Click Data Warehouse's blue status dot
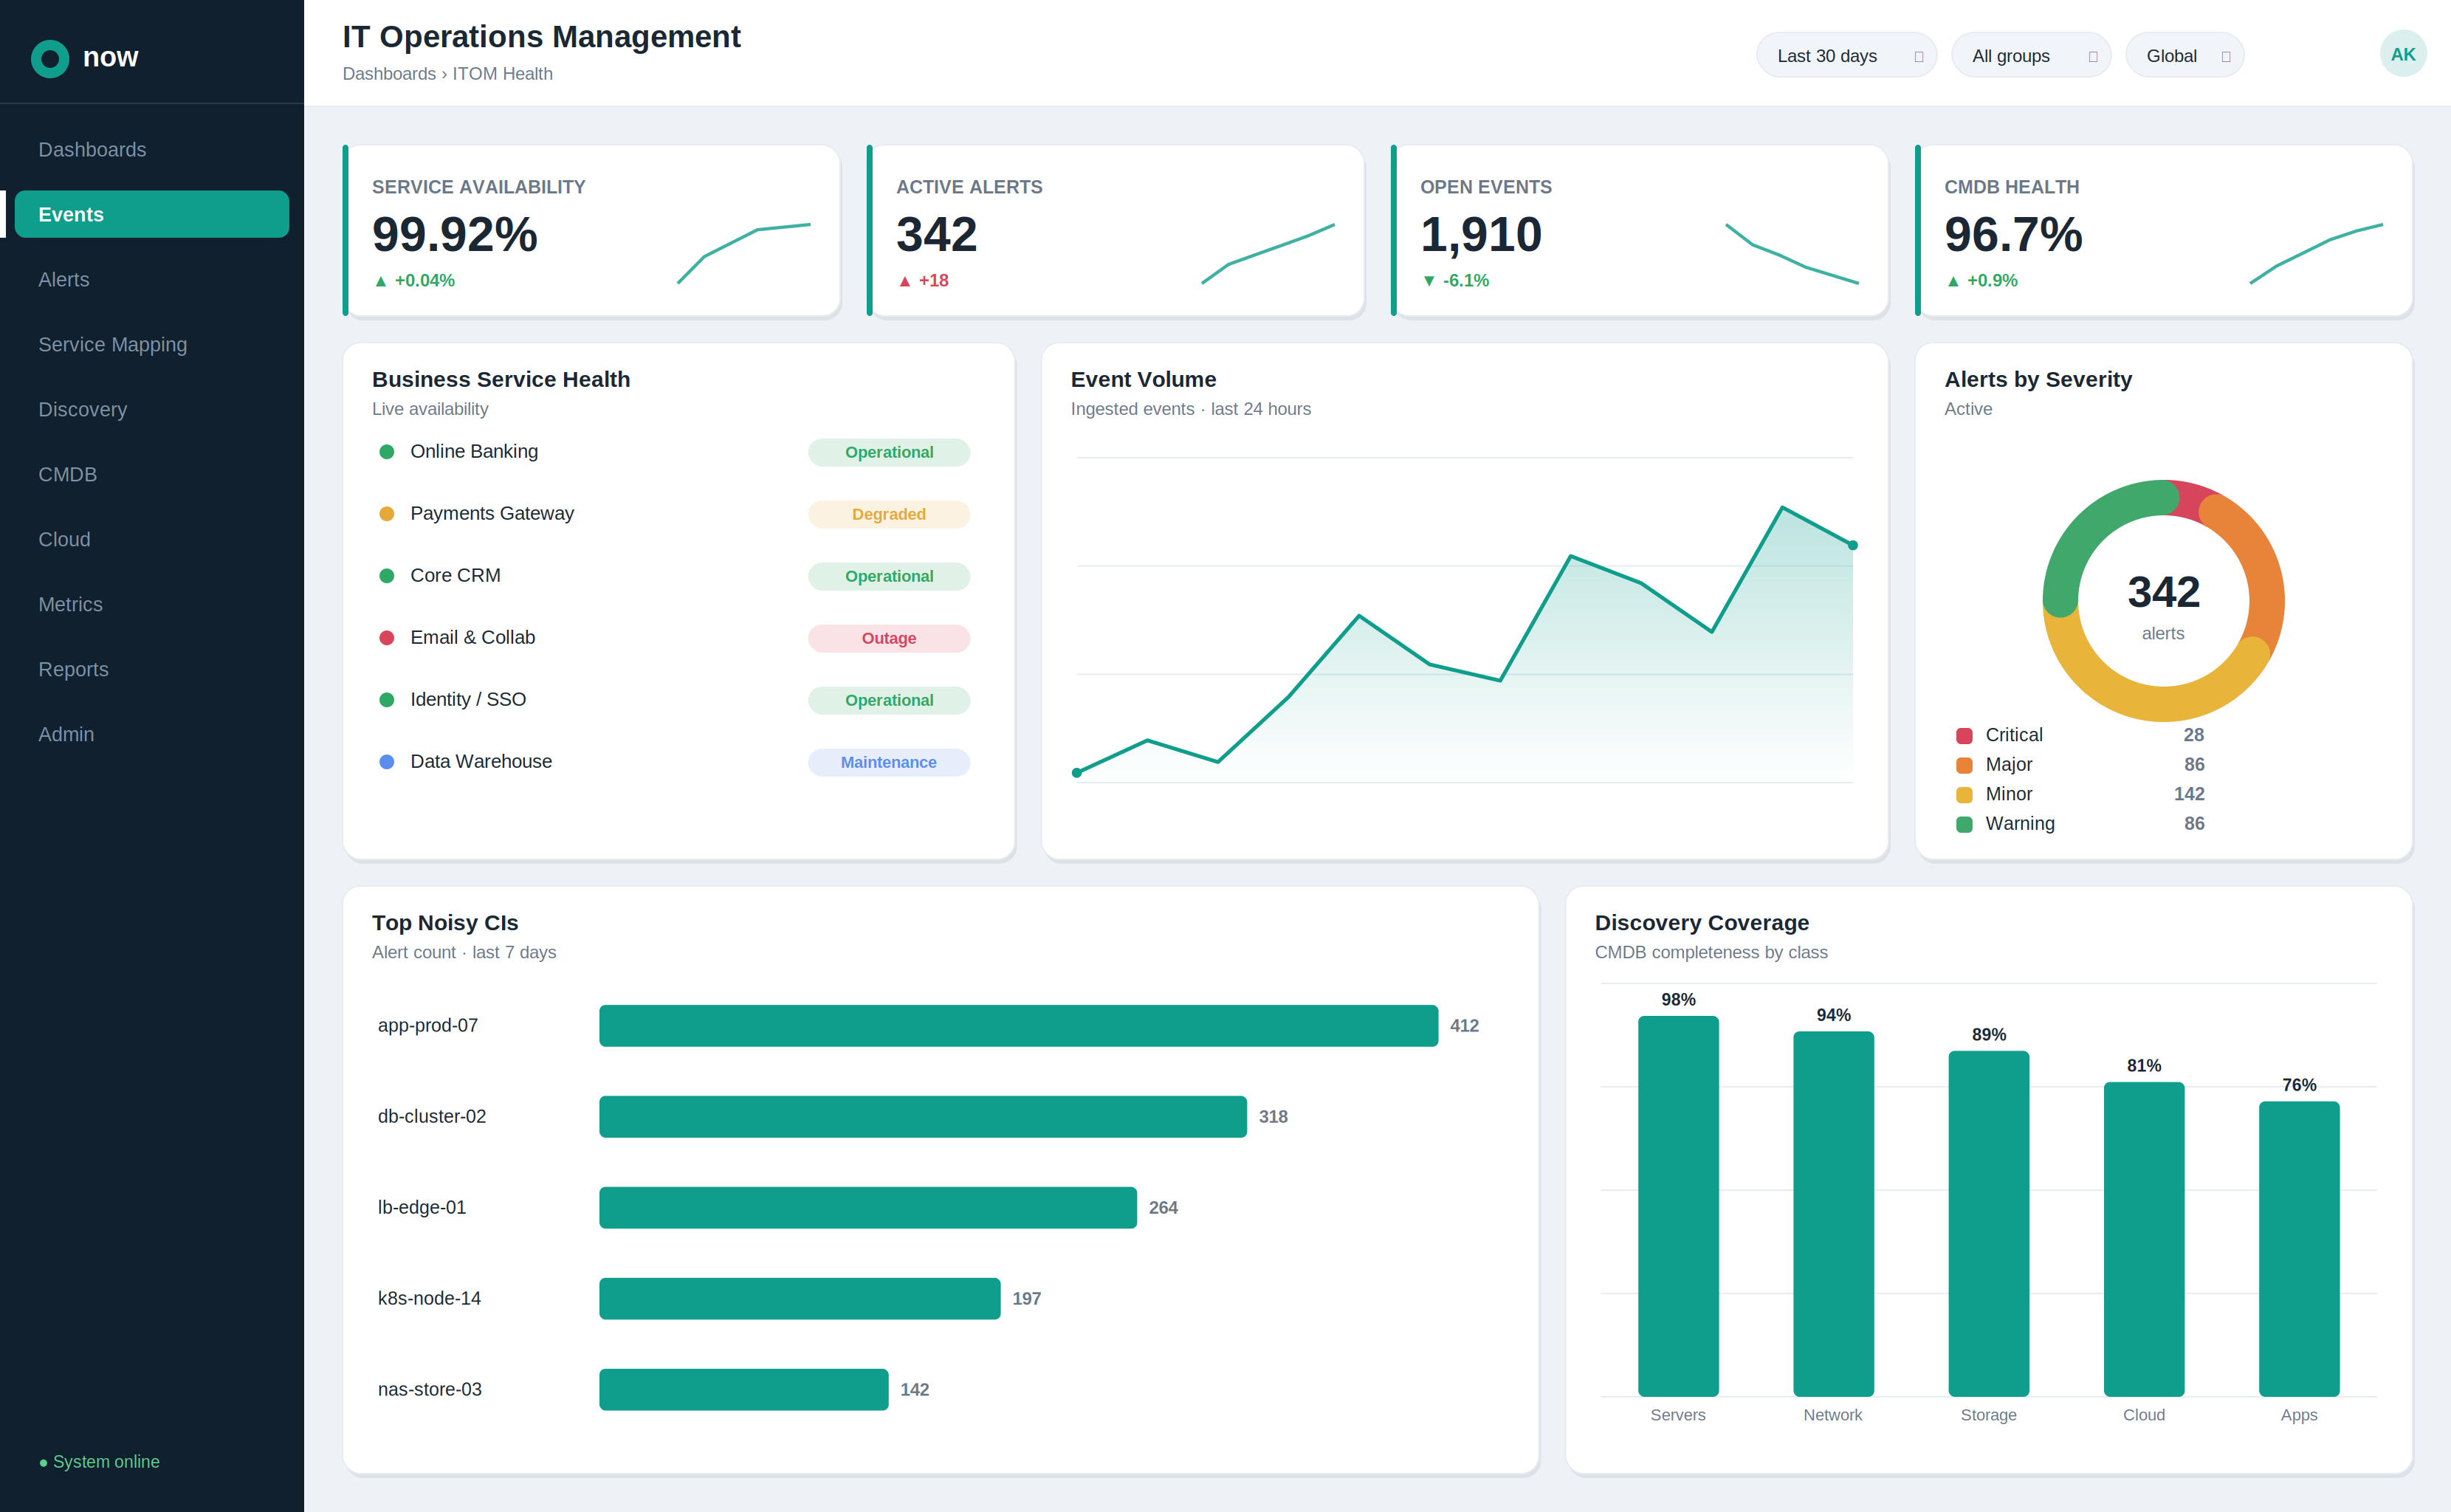This screenshot has height=1512, width=2451. point(387,762)
